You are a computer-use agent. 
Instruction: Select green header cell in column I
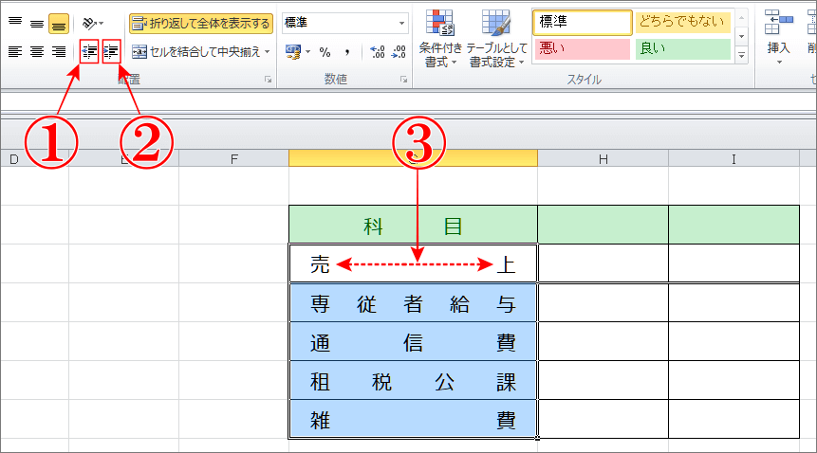point(734,225)
